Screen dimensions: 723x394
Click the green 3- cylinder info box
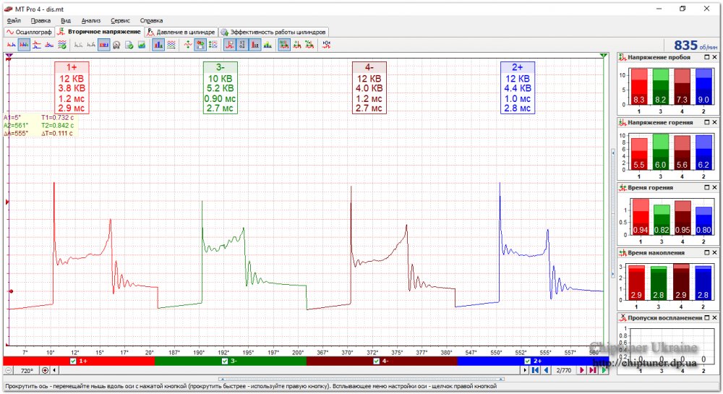pos(220,87)
